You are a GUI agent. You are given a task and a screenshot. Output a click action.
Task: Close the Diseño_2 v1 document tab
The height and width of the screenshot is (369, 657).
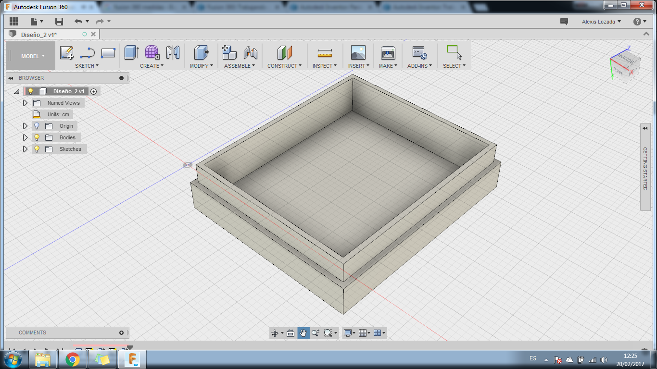coord(93,34)
